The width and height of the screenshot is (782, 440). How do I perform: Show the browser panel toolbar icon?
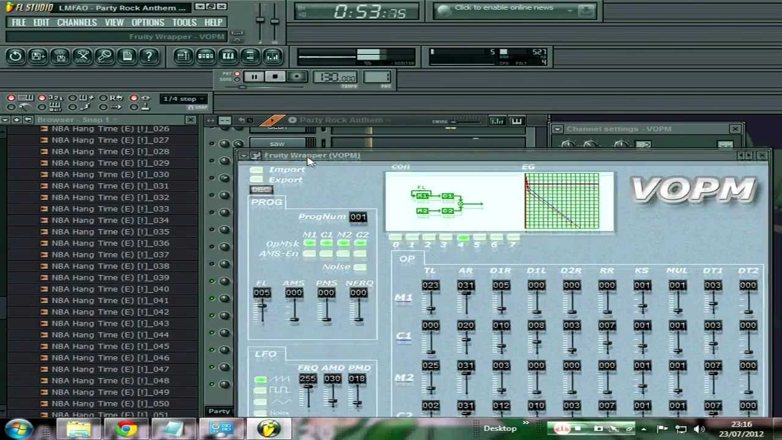[250, 56]
